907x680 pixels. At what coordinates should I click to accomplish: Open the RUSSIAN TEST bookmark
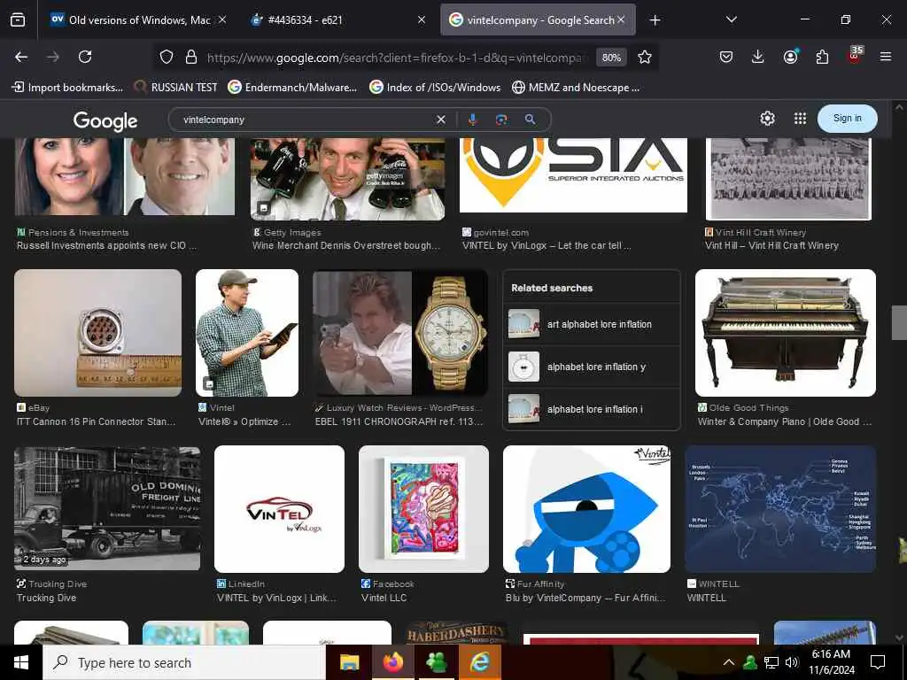tap(176, 88)
